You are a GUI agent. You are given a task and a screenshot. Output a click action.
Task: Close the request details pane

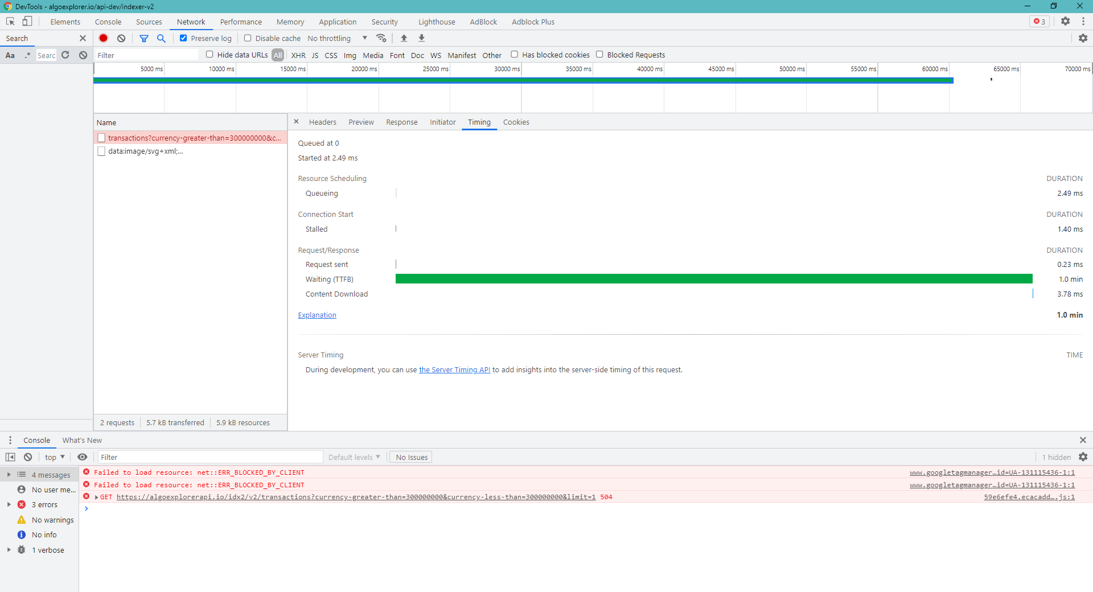tap(296, 122)
